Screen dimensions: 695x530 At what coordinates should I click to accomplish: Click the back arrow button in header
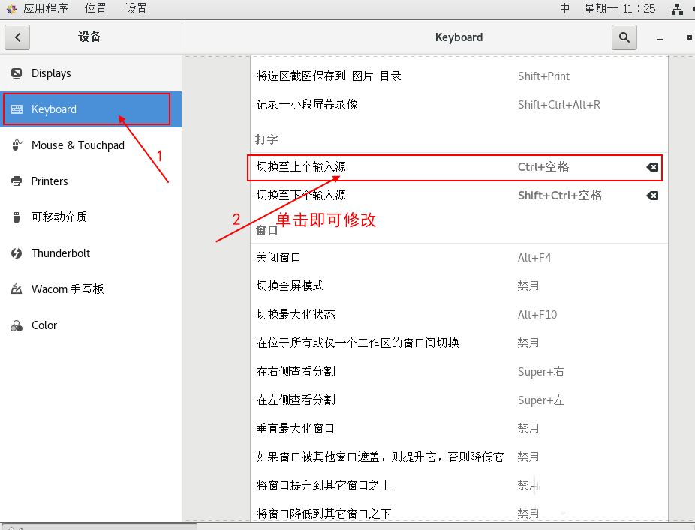click(17, 37)
